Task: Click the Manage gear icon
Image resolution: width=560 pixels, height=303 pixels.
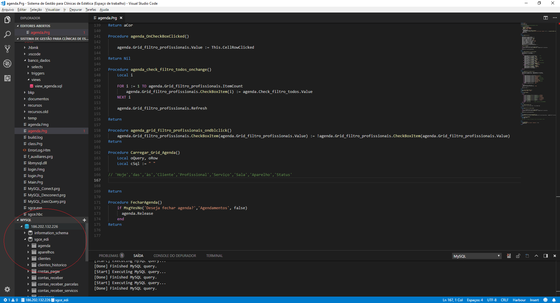Action: [x=7, y=289]
